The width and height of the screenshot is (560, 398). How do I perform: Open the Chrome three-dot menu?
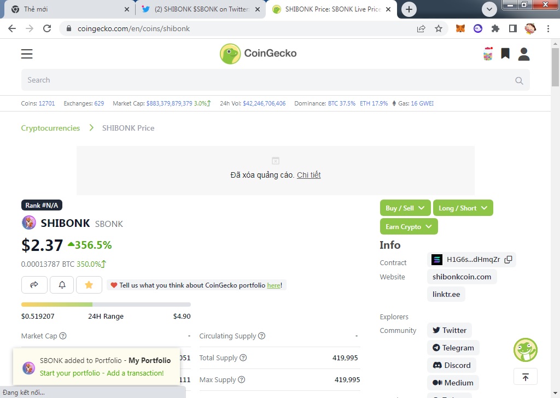coord(548,28)
